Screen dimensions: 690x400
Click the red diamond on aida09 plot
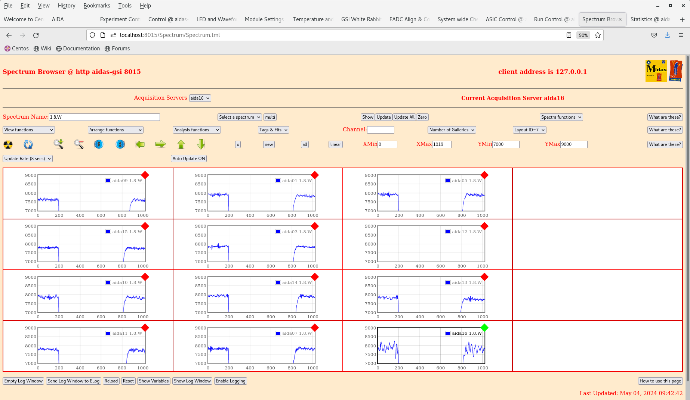145,175
